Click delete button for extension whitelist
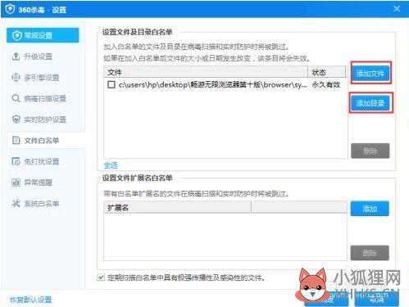409x307 pixels. (x=370, y=253)
